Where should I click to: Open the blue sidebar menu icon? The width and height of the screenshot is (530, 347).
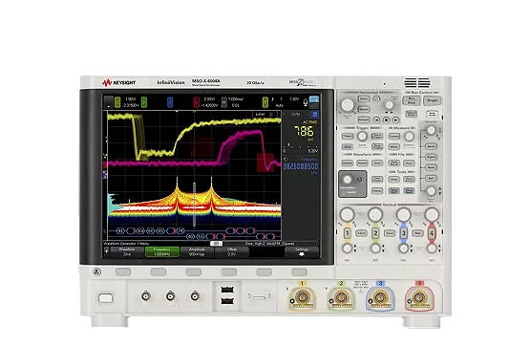click(x=314, y=115)
